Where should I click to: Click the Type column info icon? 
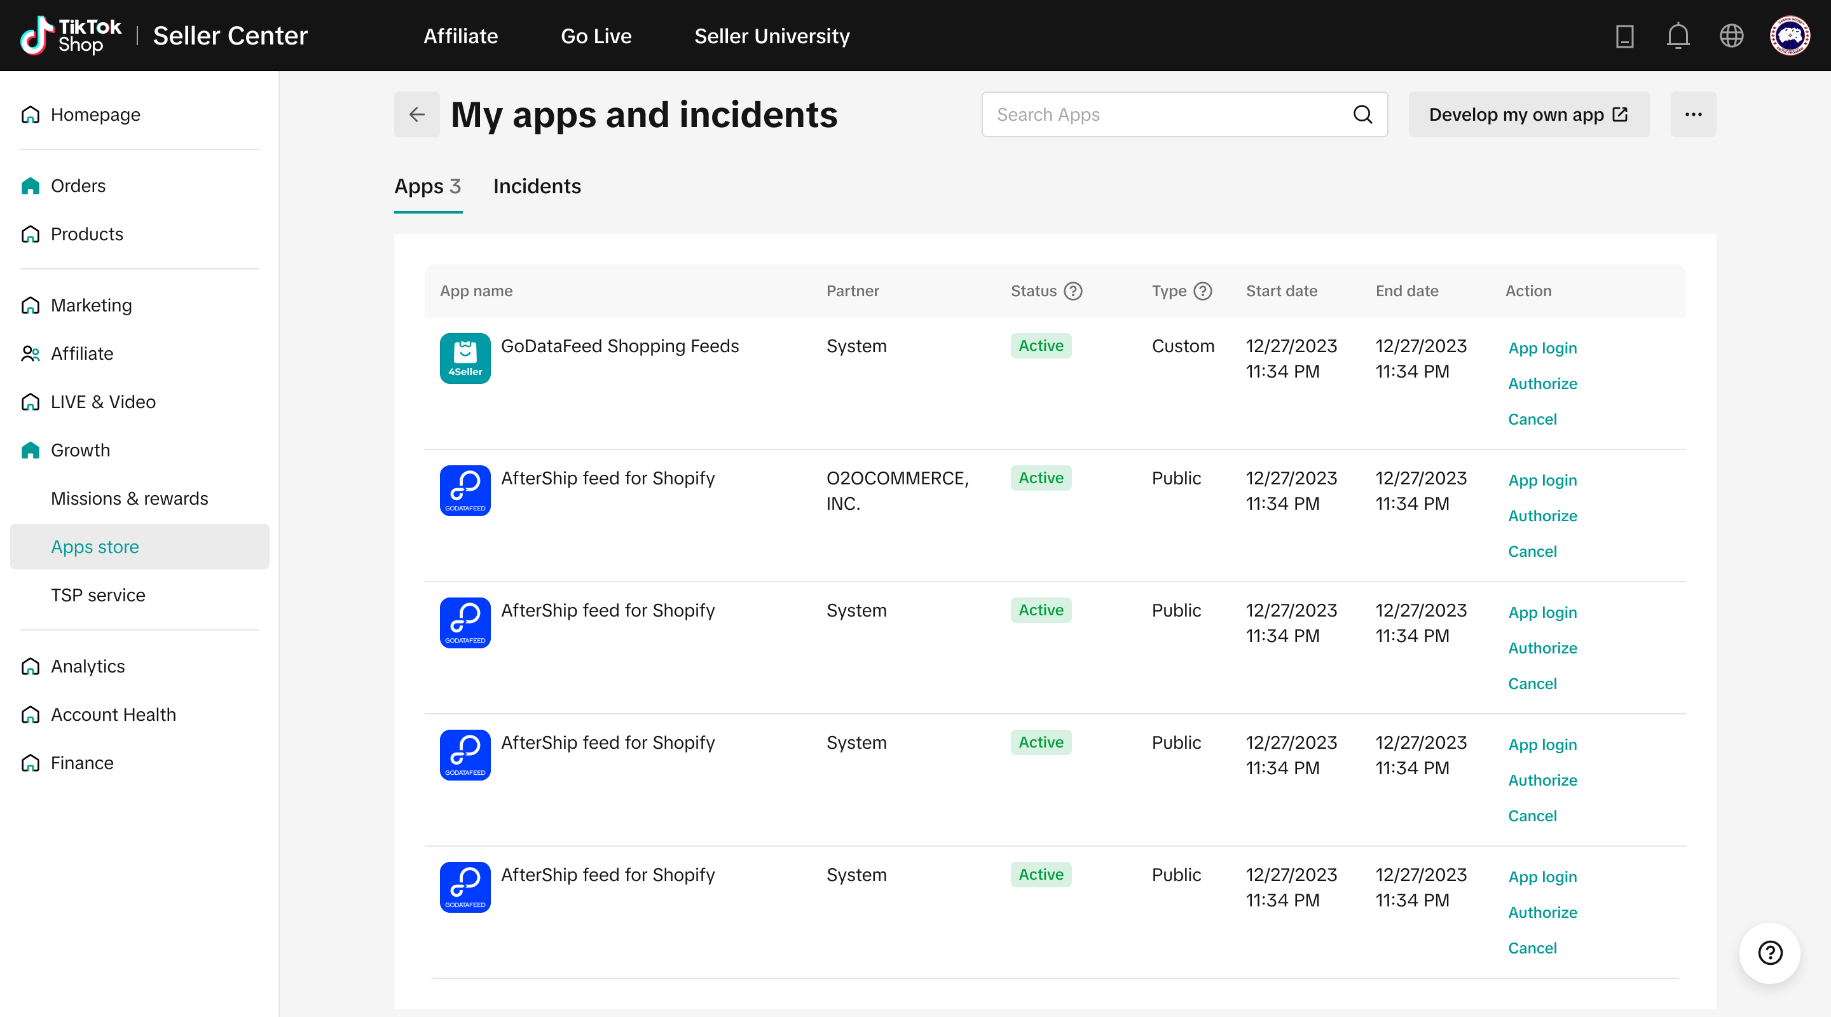[x=1202, y=290]
